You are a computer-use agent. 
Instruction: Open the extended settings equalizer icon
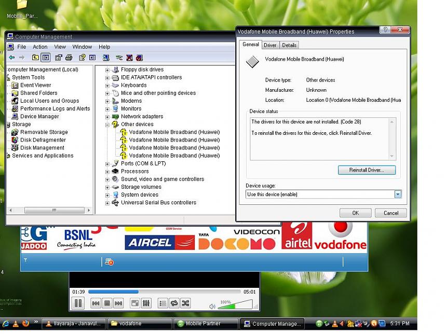[x=146, y=303]
